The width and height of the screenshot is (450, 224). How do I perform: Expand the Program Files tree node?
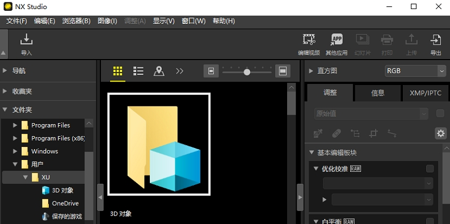pyautogui.click(x=15, y=125)
